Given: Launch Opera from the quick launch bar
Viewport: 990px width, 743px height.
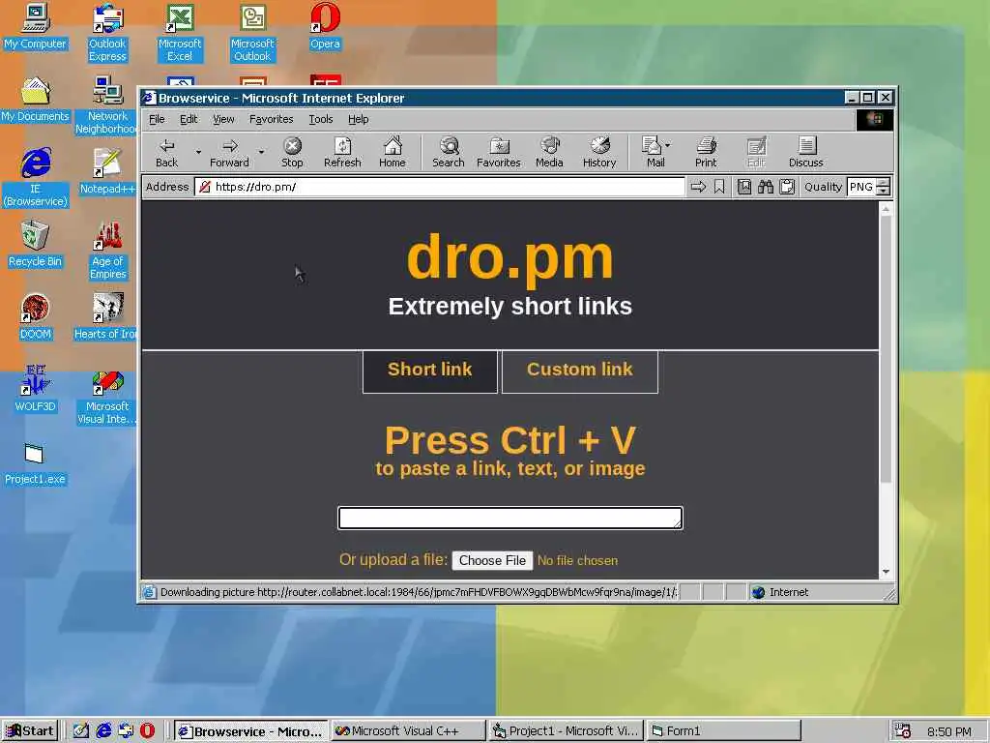Looking at the screenshot, I should click(x=147, y=731).
